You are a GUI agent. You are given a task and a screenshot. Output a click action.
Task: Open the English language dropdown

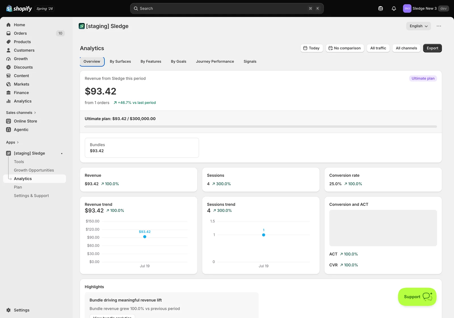[x=419, y=26]
